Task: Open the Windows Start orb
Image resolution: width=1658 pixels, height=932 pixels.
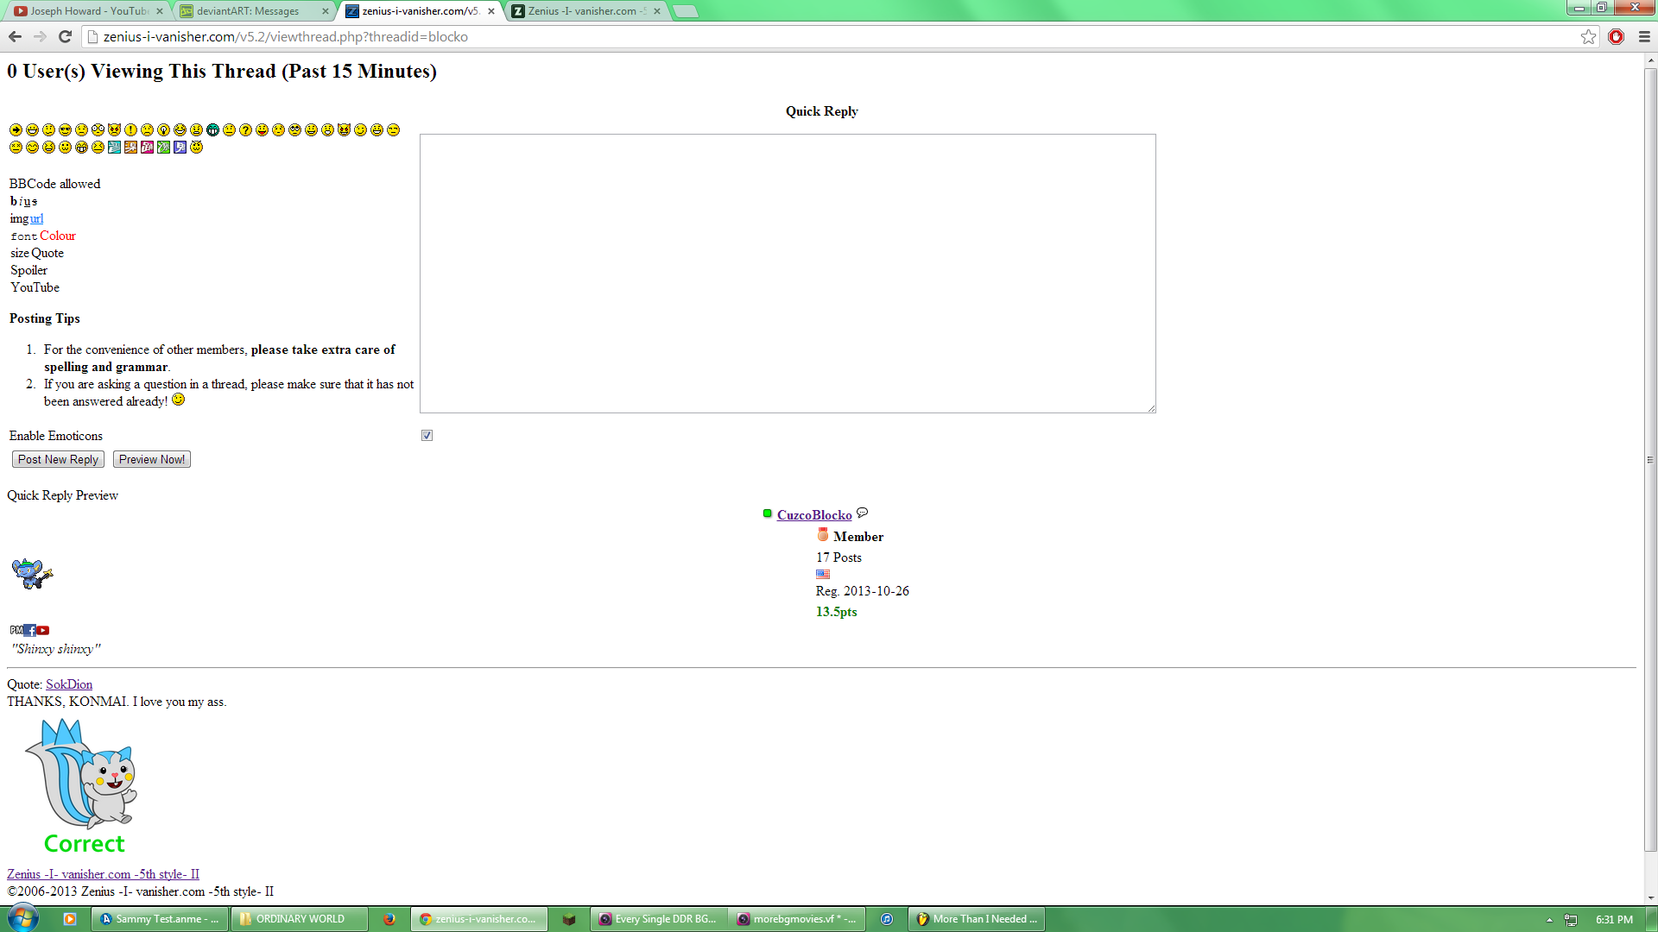Action: [22, 918]
